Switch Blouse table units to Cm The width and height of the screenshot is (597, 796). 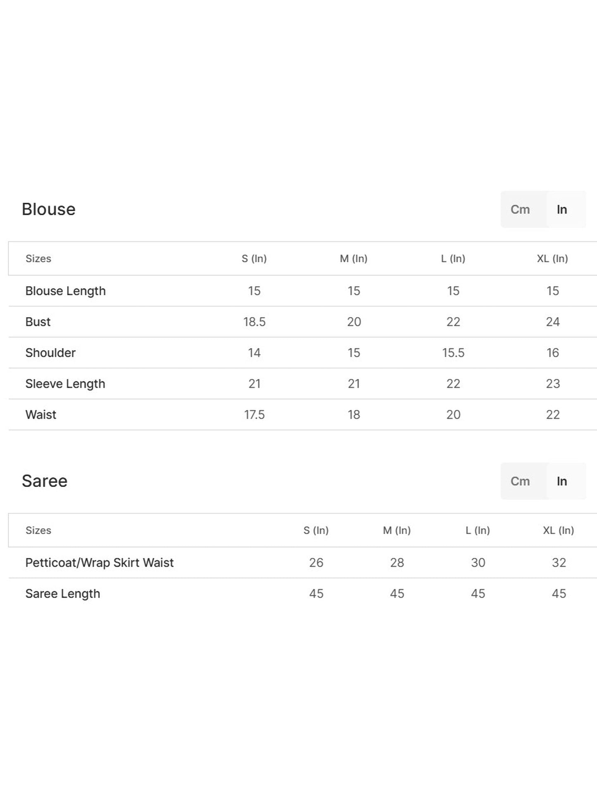pos(520,209)
